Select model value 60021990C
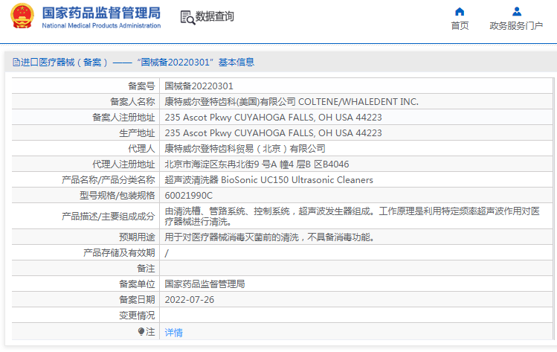Image resolution: width=557 pixels, height=352 pixels. pyautogui.click(x=189, y=196)
